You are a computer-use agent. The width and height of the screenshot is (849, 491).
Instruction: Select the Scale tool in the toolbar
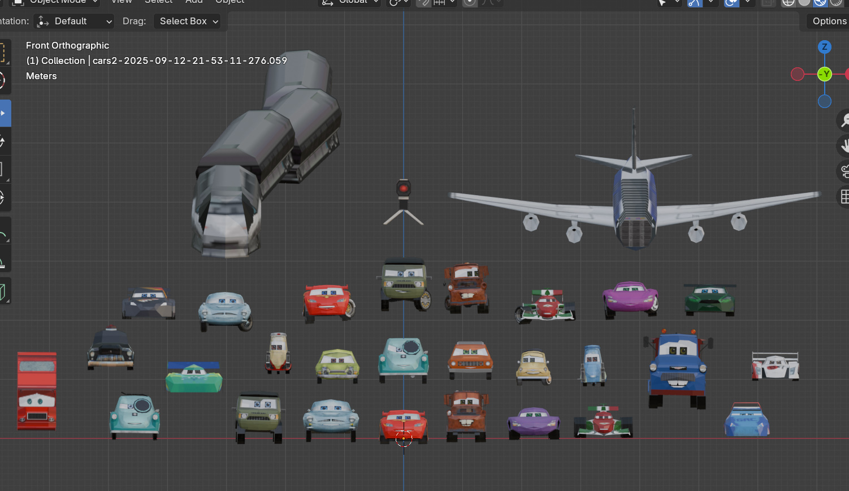tap(5, 169)
